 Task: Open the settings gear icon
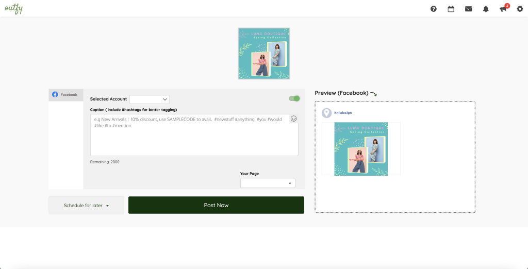[x=520, y=9]
